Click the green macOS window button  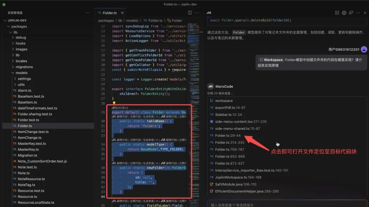pyautogui.click(x=4, y=4)
